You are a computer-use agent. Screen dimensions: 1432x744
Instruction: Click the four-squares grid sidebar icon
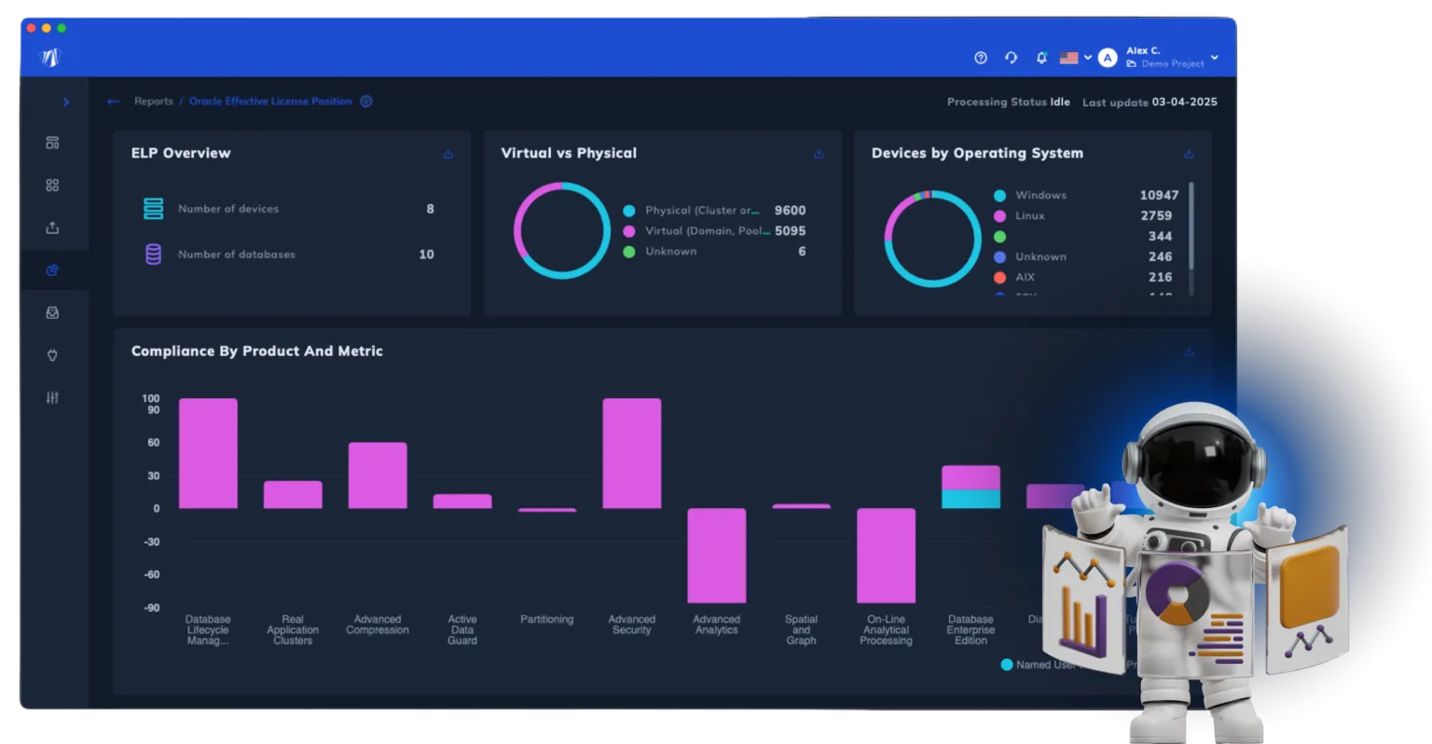point(52,186)
